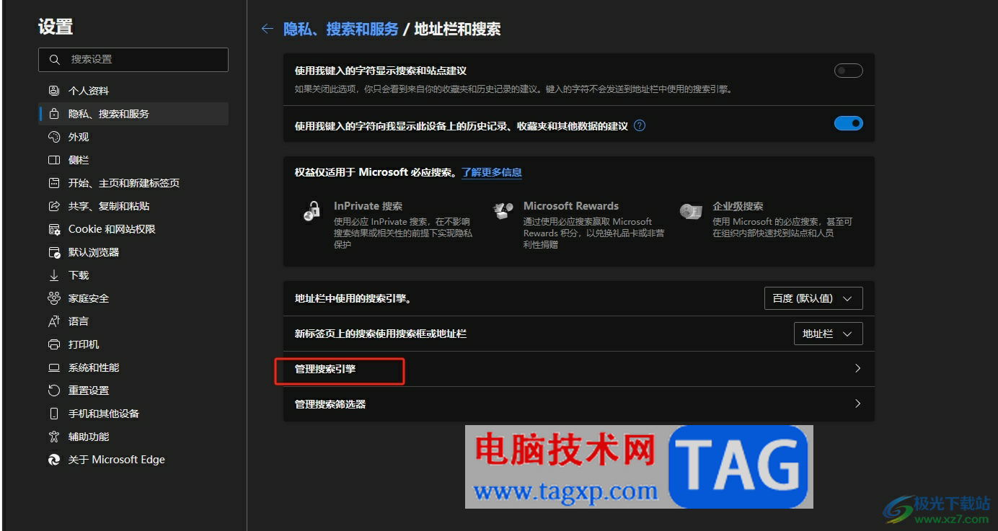Screen dimensions: 998x531
Task: Click the back arrow before 隐私、搜索和服务
Action: click(x=267, y=29)
